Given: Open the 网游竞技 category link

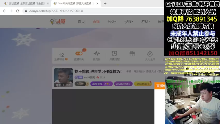Looking at the screenshot, I should click(x=138, y=71).
